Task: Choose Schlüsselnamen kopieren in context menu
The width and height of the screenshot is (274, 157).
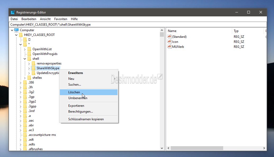Action: (89, 119)
